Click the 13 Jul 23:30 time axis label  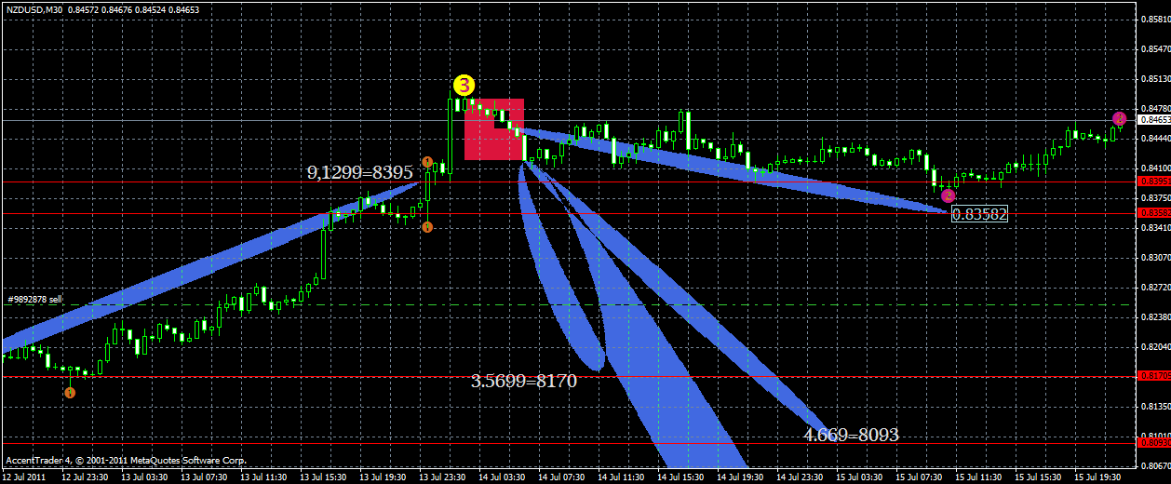coord(444,477)
